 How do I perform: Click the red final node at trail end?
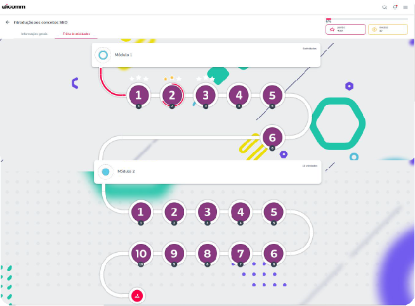pos(138,295)
